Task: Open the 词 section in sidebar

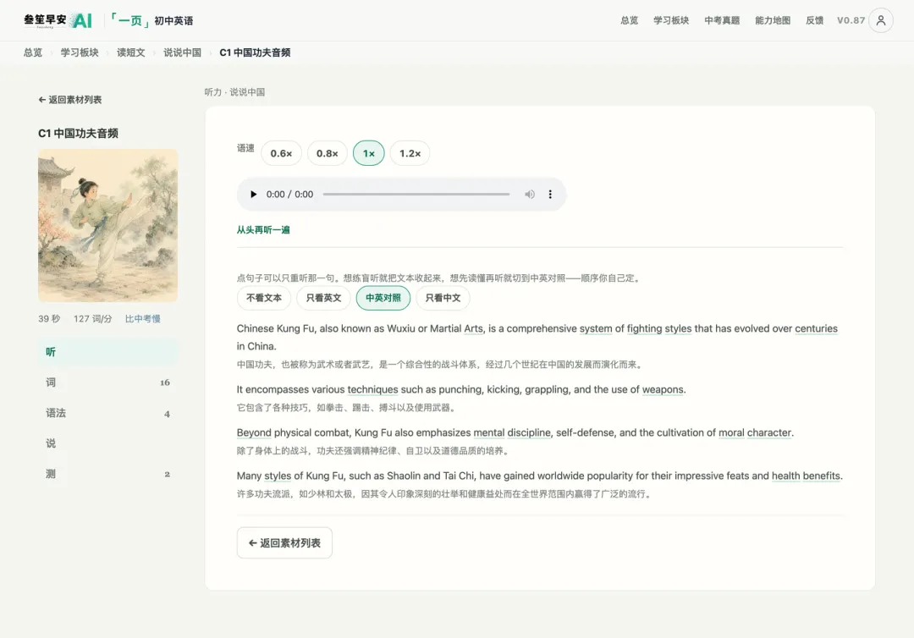Action: [x=107, y=382]
